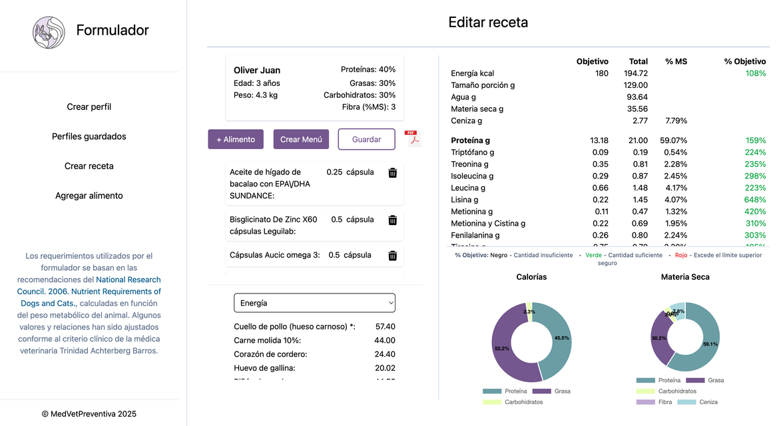Delete the cod liver oil capsule ingredient
Image resolution: width=779 pixels, height=426 pixels.
click(x=393, y=172)
